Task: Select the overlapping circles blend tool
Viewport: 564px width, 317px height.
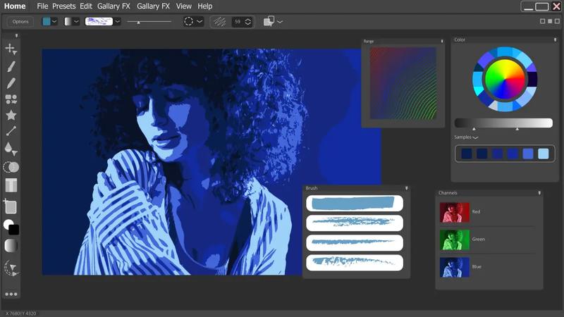Action: coord(11,168)
